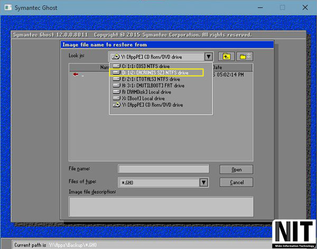Open the Look in drive dropdown arrow
Image resolution: width=317 pixels, height=249 pixels.
209,57
